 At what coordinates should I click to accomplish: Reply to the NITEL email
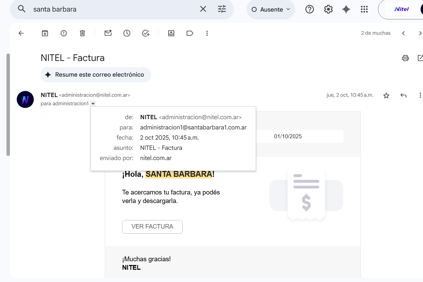pos(404,95)
